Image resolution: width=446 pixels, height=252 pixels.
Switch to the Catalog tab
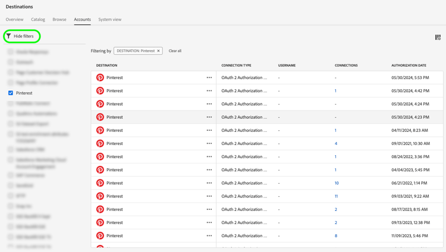coord(38,20)
